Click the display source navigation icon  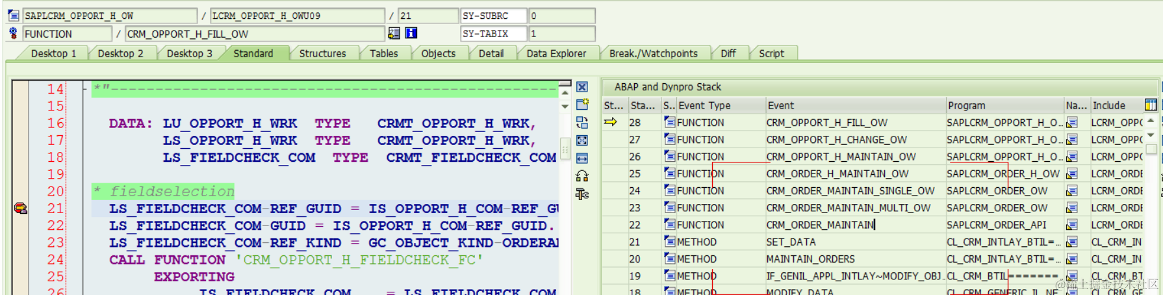[x=394, y=33]
